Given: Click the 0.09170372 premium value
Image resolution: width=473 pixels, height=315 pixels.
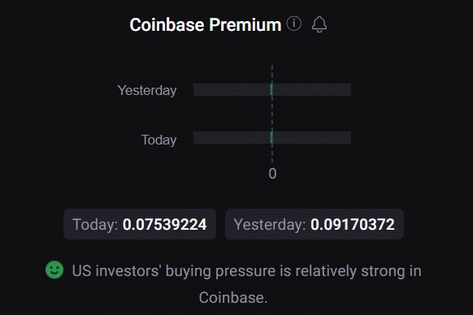Looking at the screenshot, I should pyautogui.click(x=353, y=224).
